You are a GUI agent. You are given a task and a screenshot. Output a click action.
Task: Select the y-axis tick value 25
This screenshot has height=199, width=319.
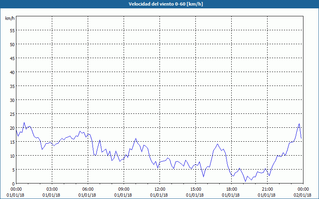pyautogui.click(x=12, y=114)
